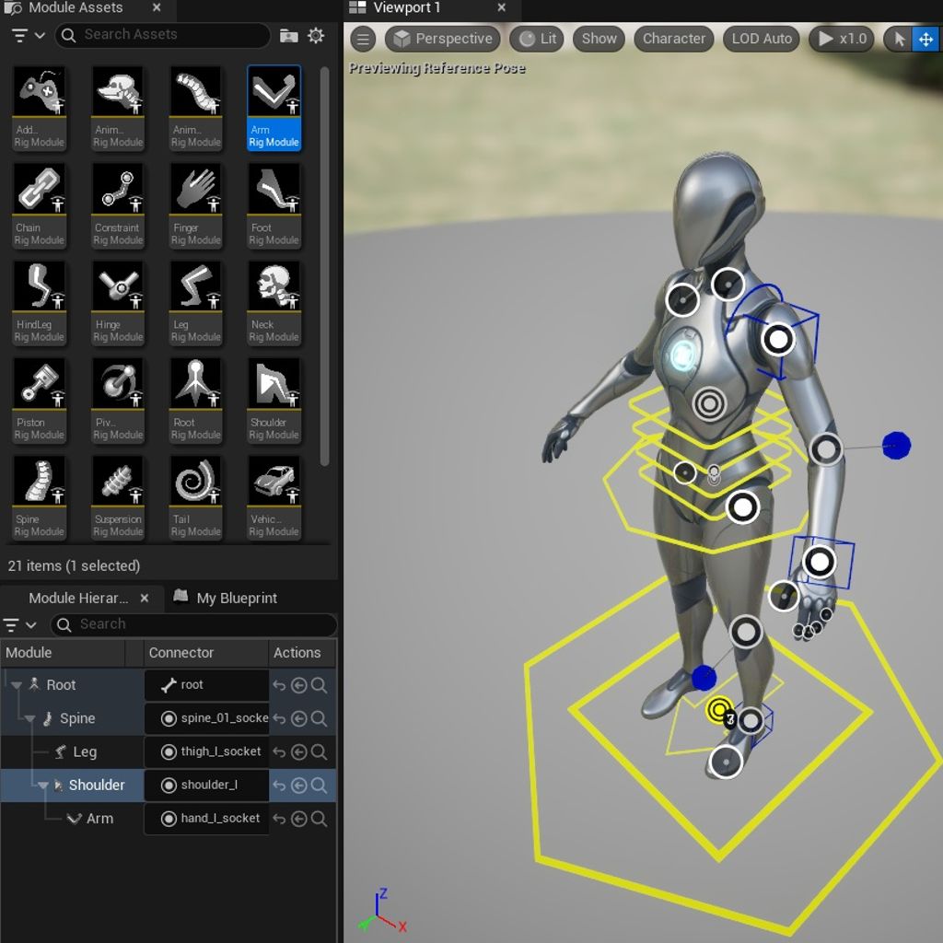Viewport: 943px width, 943px height.
Task: Open the Character viewport menu
Action: click(673, 39)
